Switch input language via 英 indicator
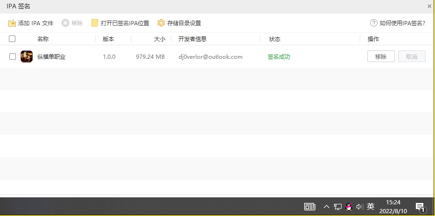435x216 pixels. (x=371, y=206)
